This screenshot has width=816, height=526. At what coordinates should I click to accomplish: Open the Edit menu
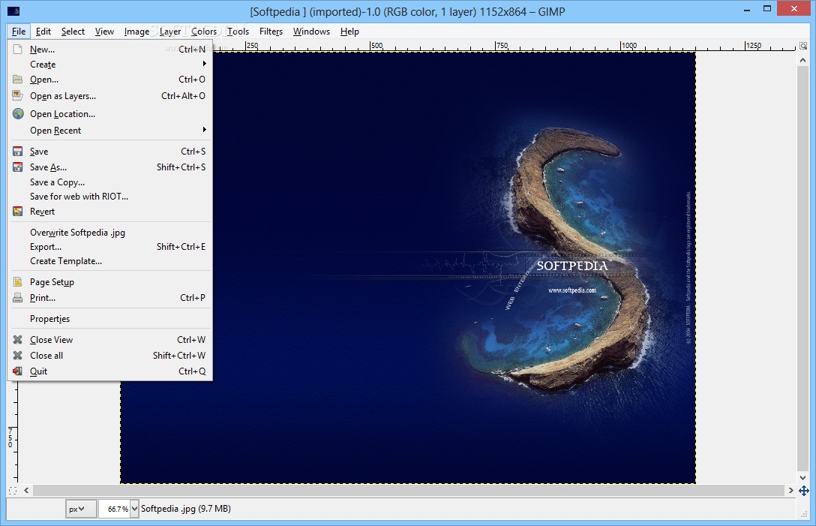click(43, 32)
